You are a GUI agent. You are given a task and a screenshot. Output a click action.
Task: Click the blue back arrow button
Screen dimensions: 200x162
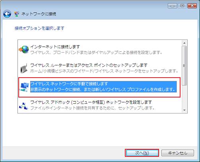coord(7,14)
